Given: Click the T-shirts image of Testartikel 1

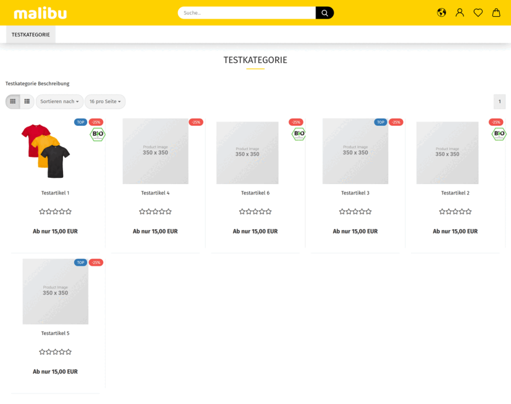Looking at the screenshot, I should [x=46, y=151].
